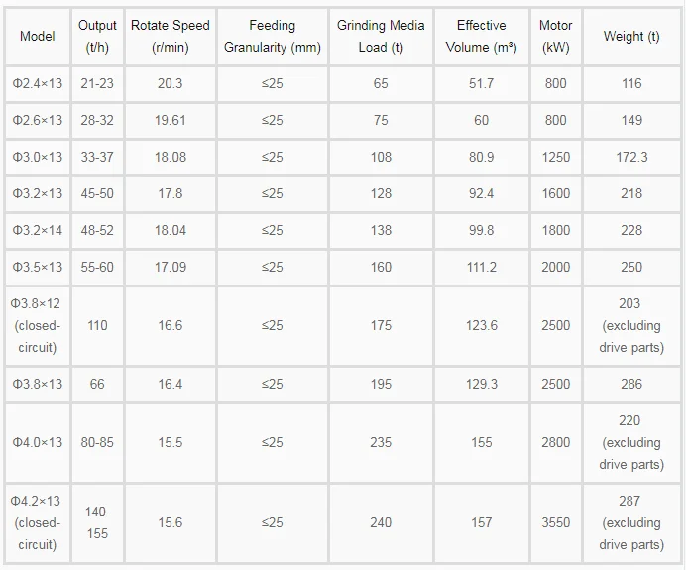The height and width of the screenshot is (570, 686).
Task: Click the 111.2 effective volume cell
Action: pyautogui.click(x=481, y=267)
